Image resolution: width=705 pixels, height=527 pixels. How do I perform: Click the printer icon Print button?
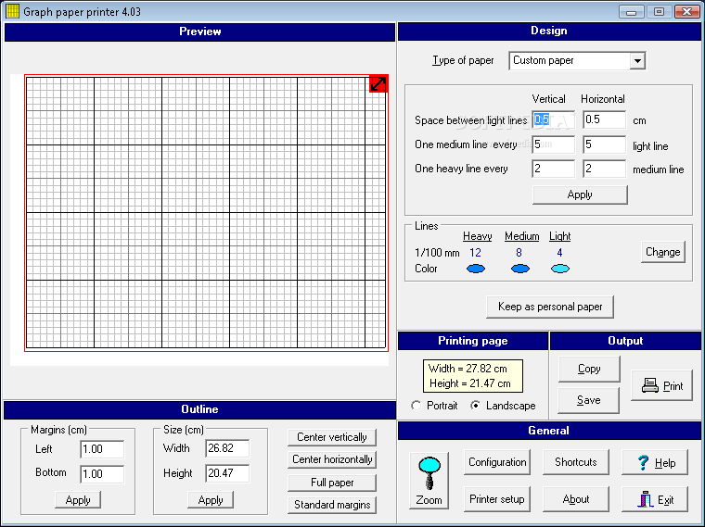[x=661, y=385]
